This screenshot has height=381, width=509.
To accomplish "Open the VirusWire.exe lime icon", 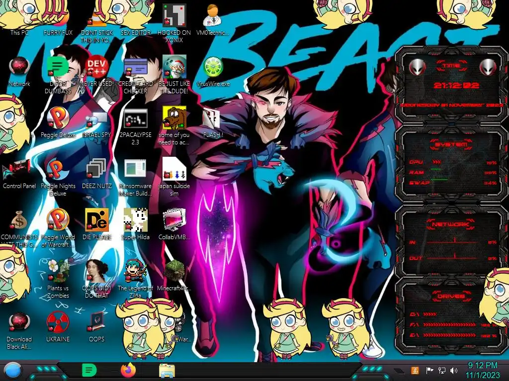I will pos(213,71).
